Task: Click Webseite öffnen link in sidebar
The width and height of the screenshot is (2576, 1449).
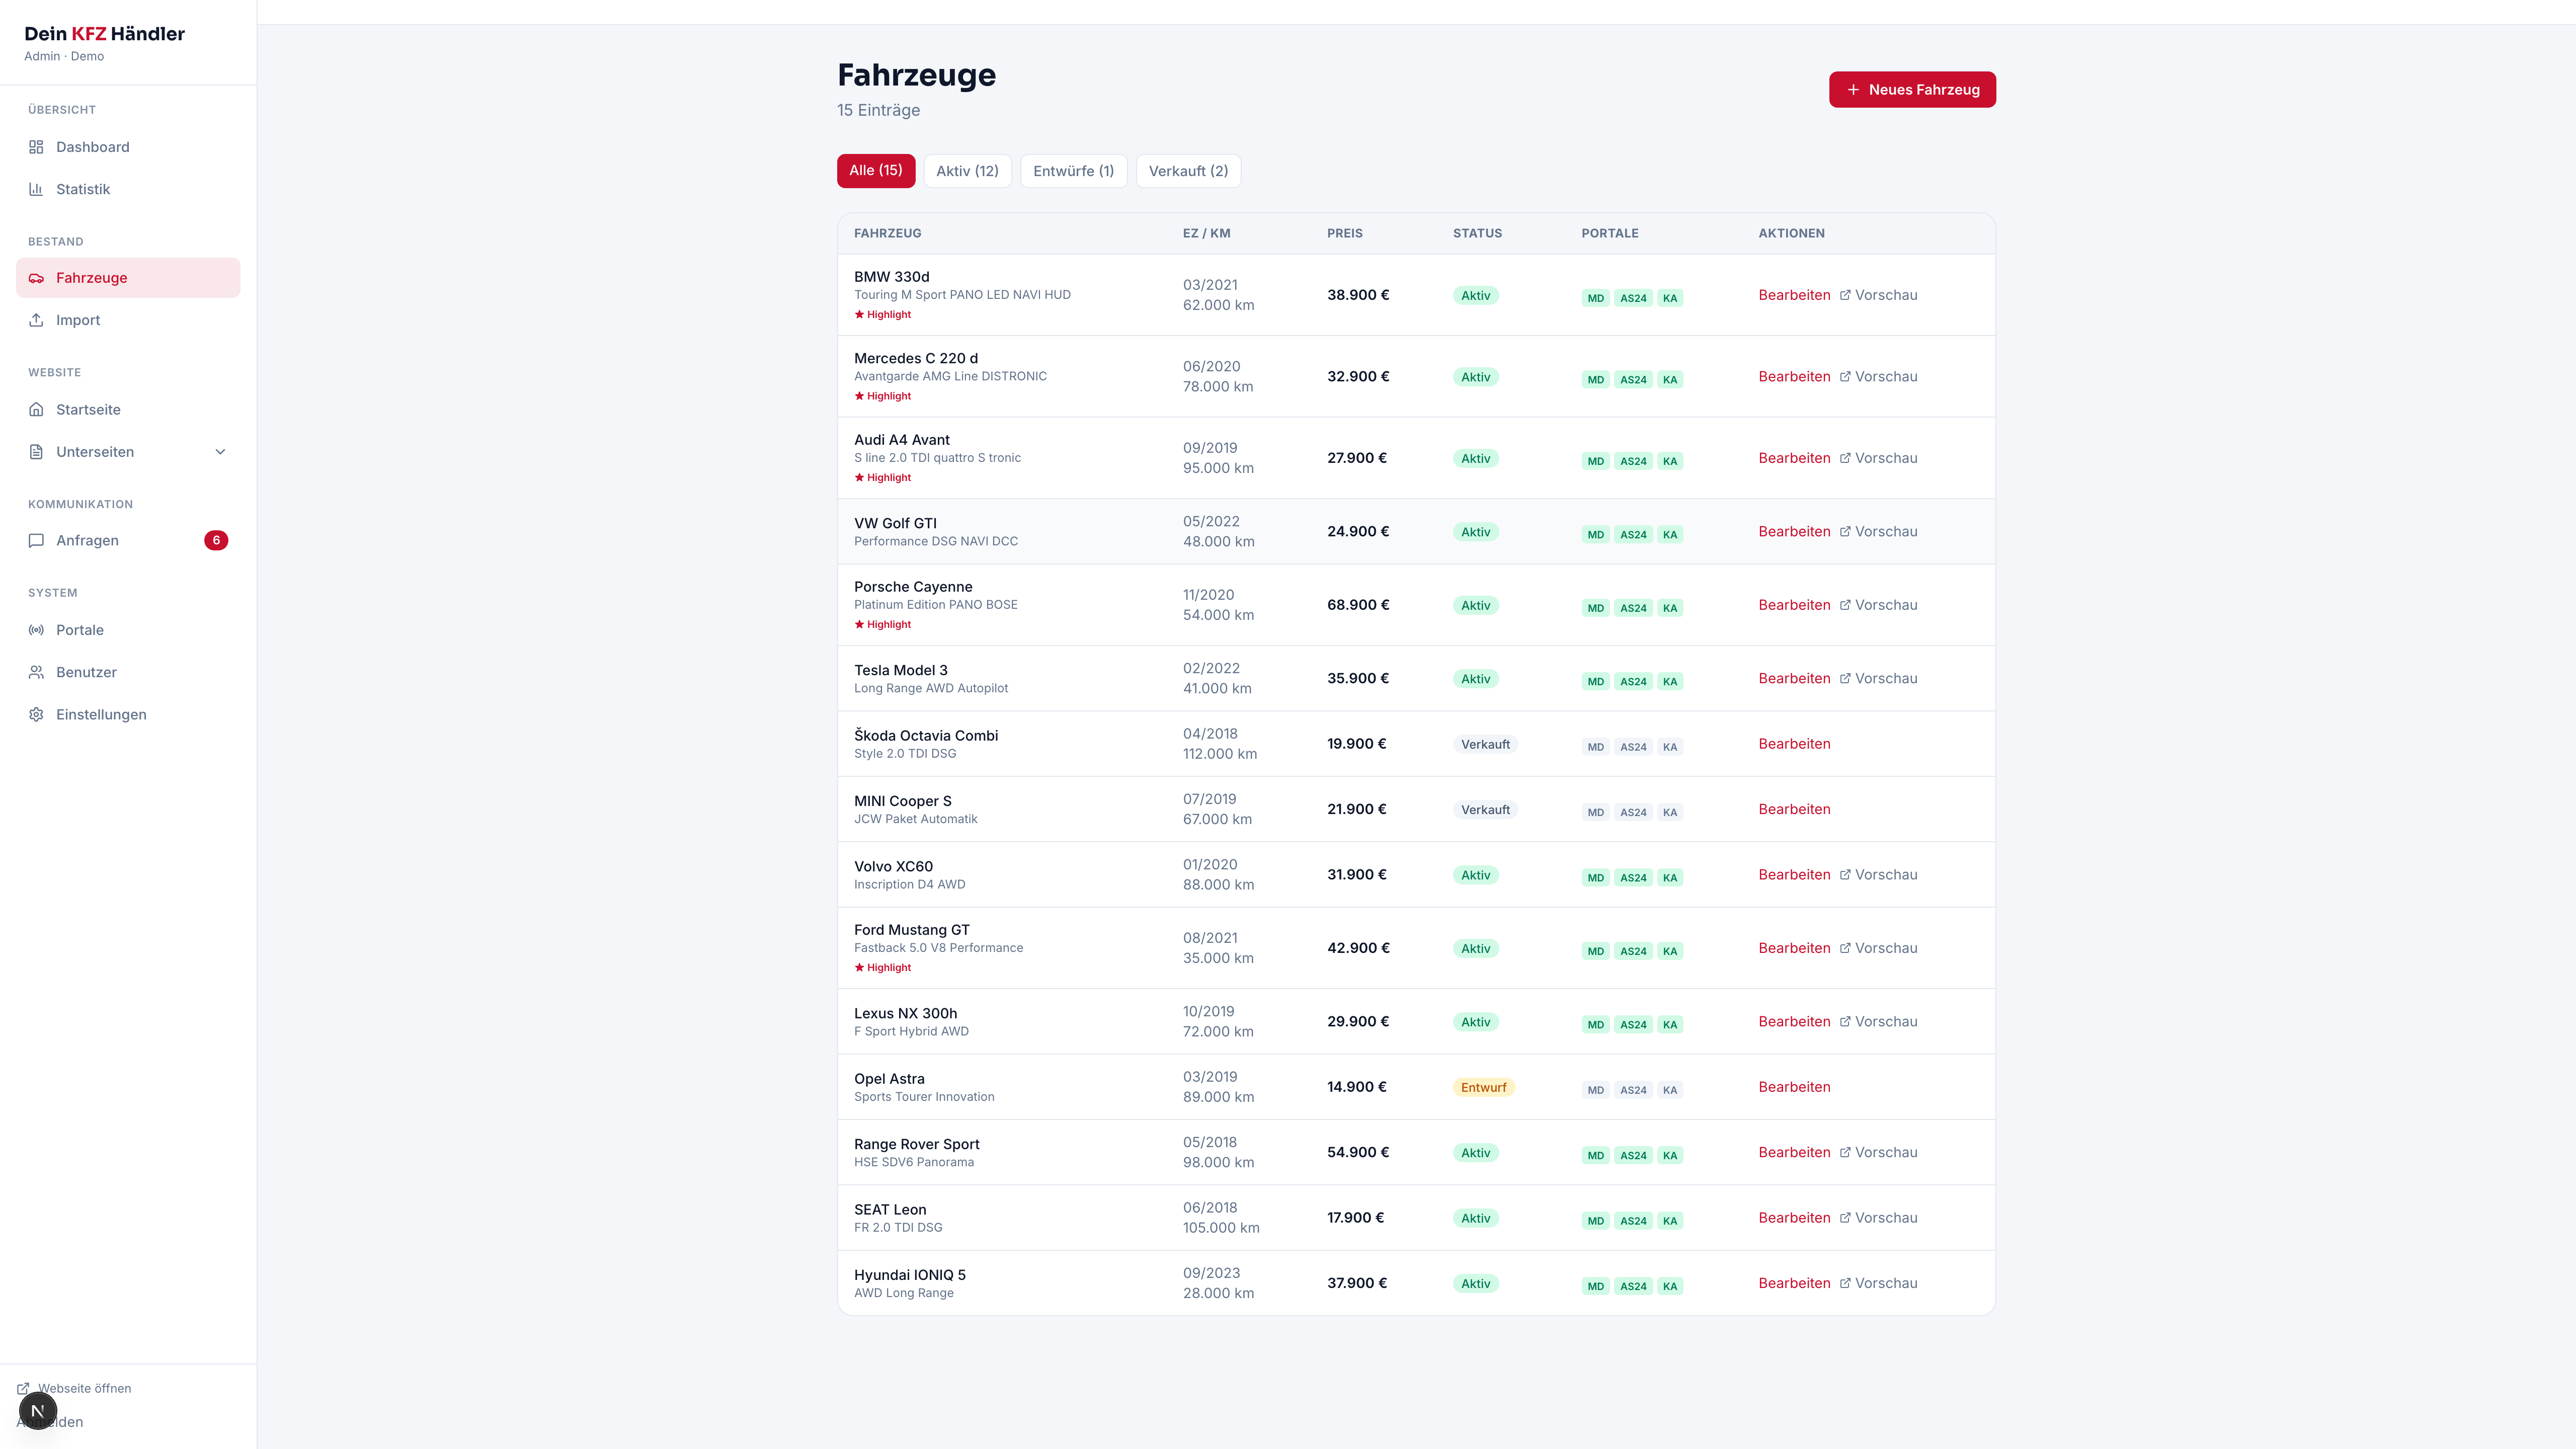Action: [x=74, y=1388]
